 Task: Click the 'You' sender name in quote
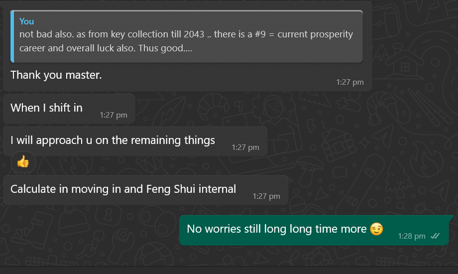click(x=26, y=21)
